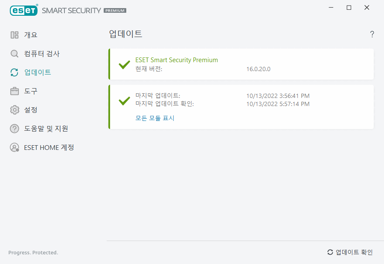Viewport: 384px width, 264px height.
Task: Click the 설정 gear icon
Action: [14, 110]
